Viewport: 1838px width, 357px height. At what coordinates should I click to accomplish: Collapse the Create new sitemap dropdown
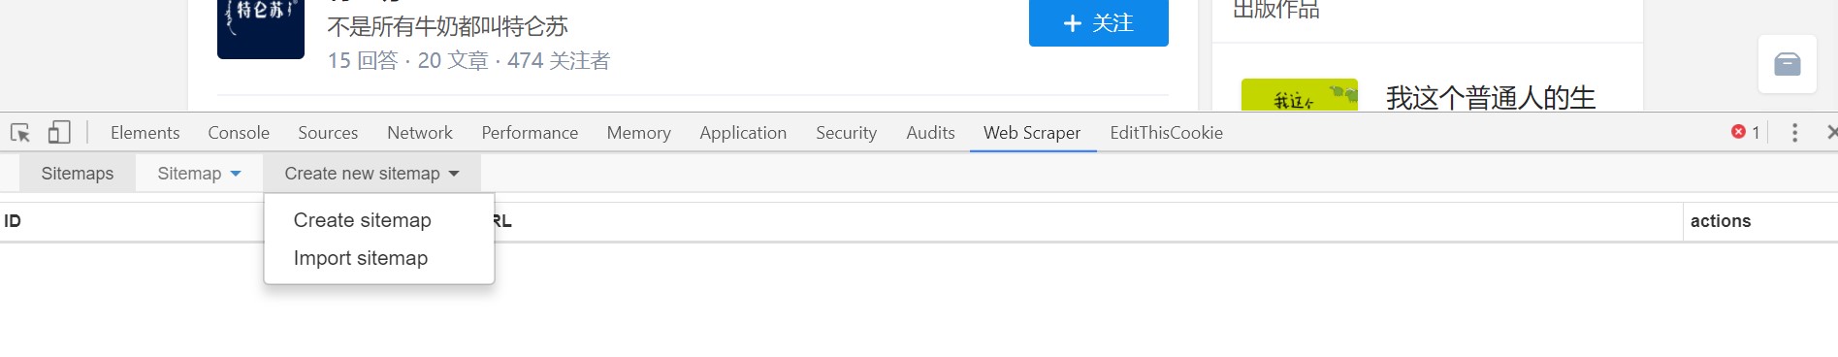pyautogui.click(x=371, y=174)
